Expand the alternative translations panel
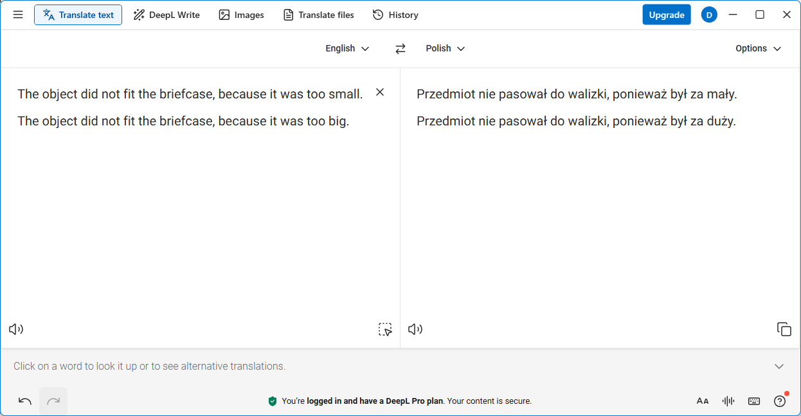 pos(779,366)
